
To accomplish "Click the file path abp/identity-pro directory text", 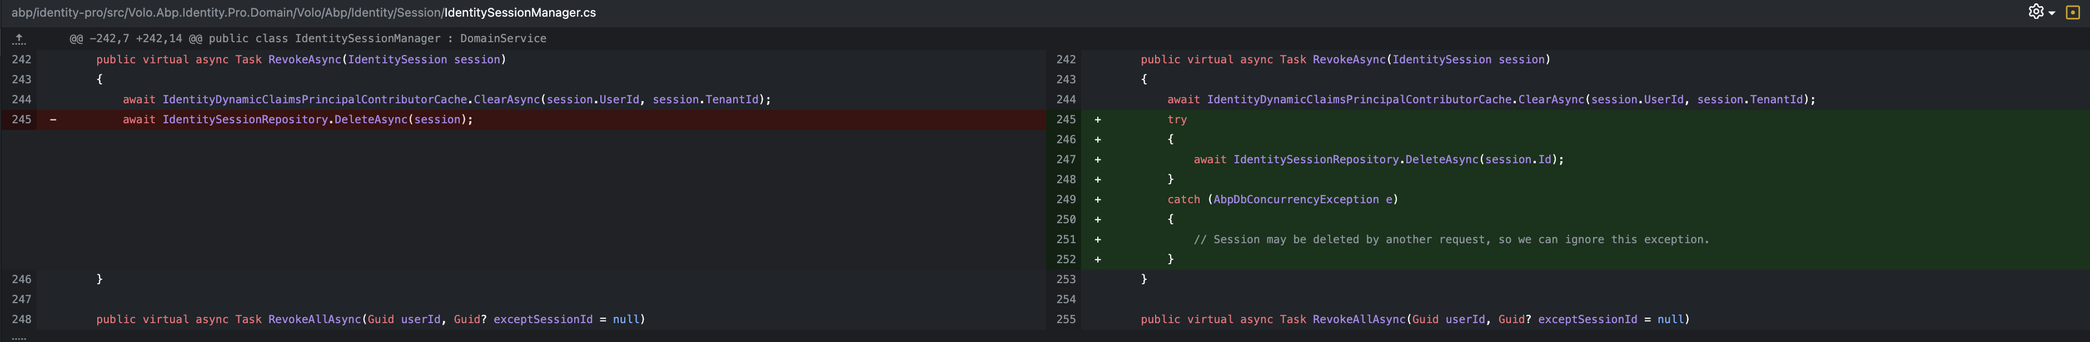I will [49, 12].
